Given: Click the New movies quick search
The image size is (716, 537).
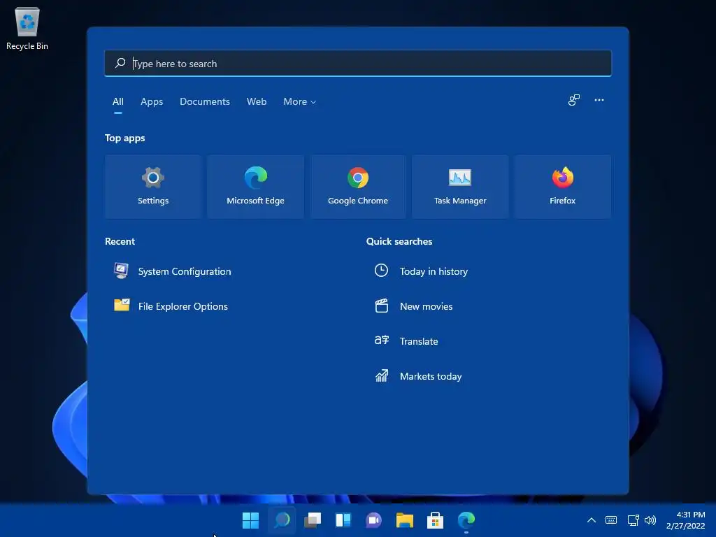Looking at the screenshot, I should tap(426, 306).
